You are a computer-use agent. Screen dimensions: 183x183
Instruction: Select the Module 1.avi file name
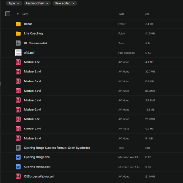(x=32, y=62)
